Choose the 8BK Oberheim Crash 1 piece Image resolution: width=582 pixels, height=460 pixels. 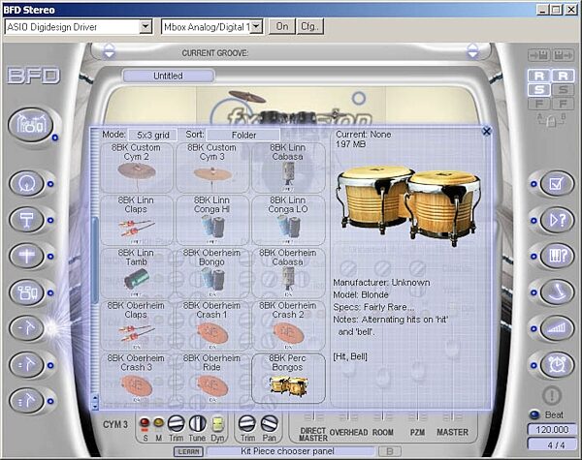pos(211,325)
